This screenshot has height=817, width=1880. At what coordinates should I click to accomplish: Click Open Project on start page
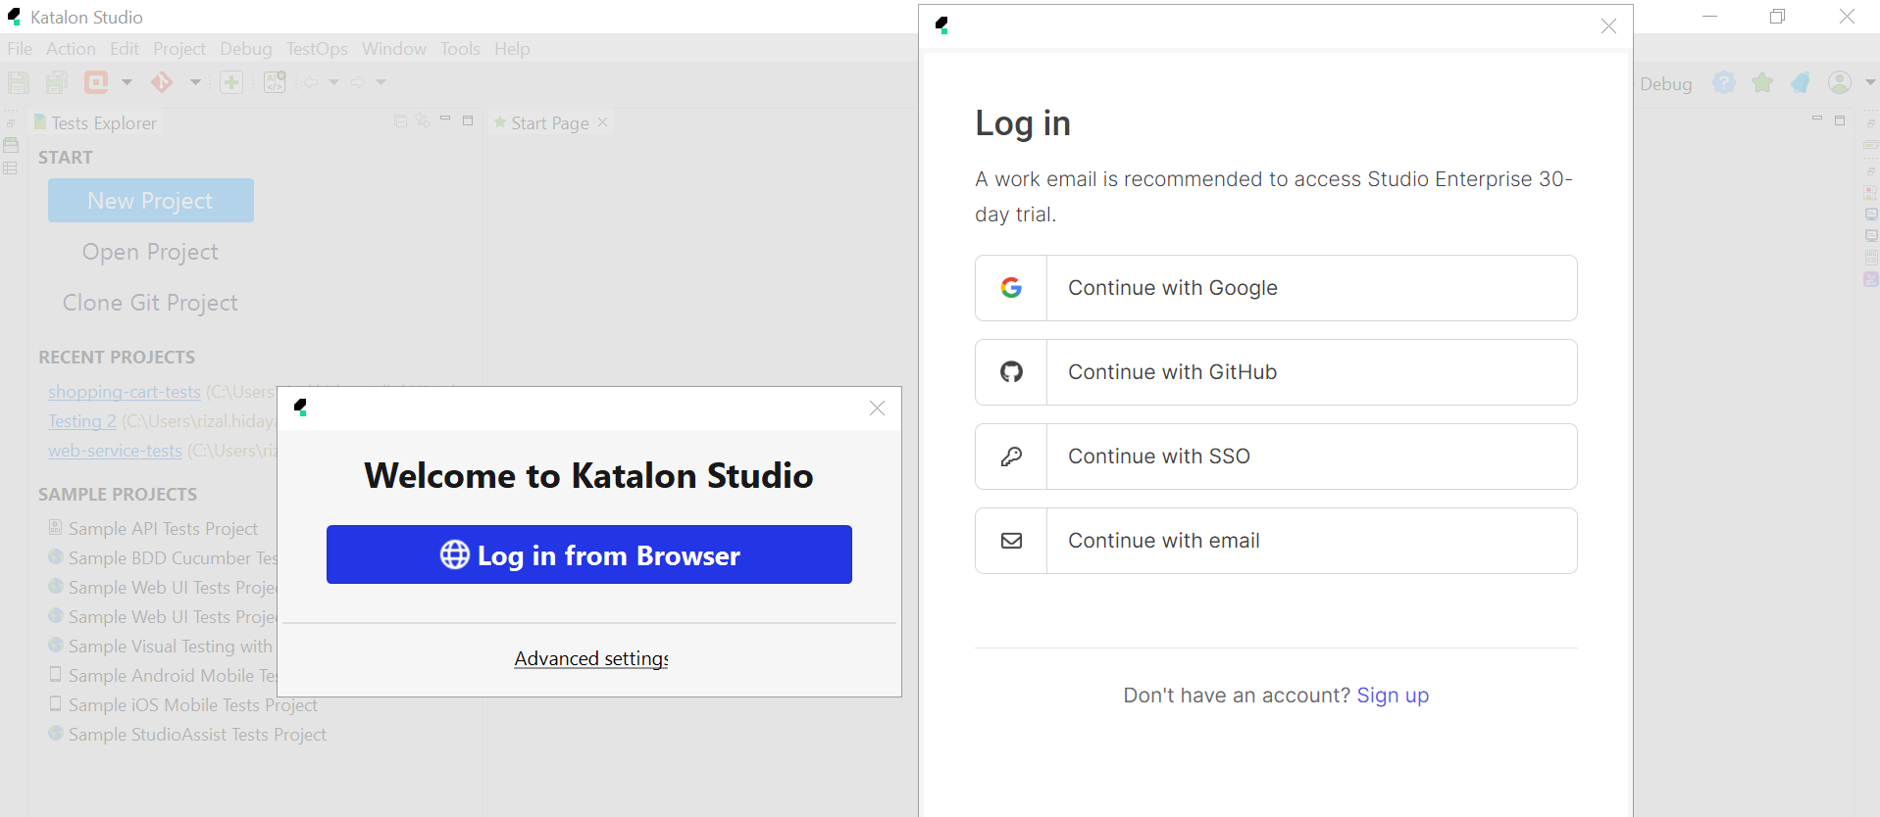pyautogui.click(x=150, y=252)
